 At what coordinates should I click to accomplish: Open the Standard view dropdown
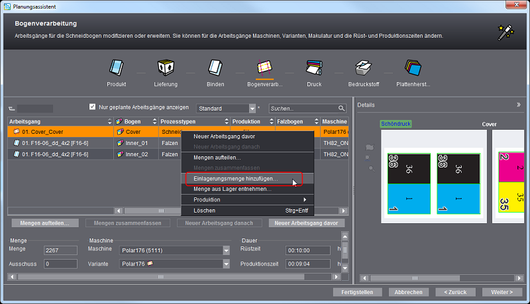252,109
